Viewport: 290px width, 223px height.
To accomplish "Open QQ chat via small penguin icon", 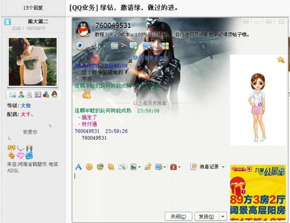I will pos(54,95).
